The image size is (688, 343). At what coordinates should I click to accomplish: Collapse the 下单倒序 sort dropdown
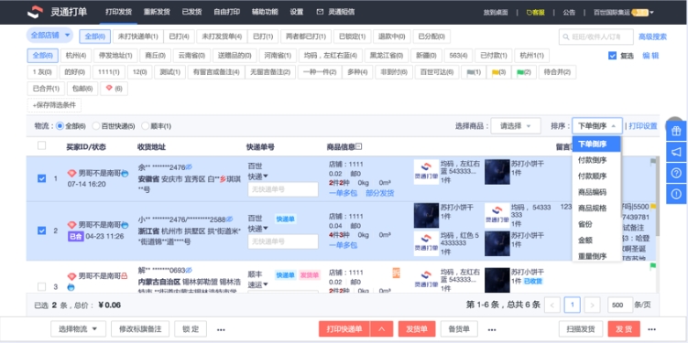click(596, 126)
